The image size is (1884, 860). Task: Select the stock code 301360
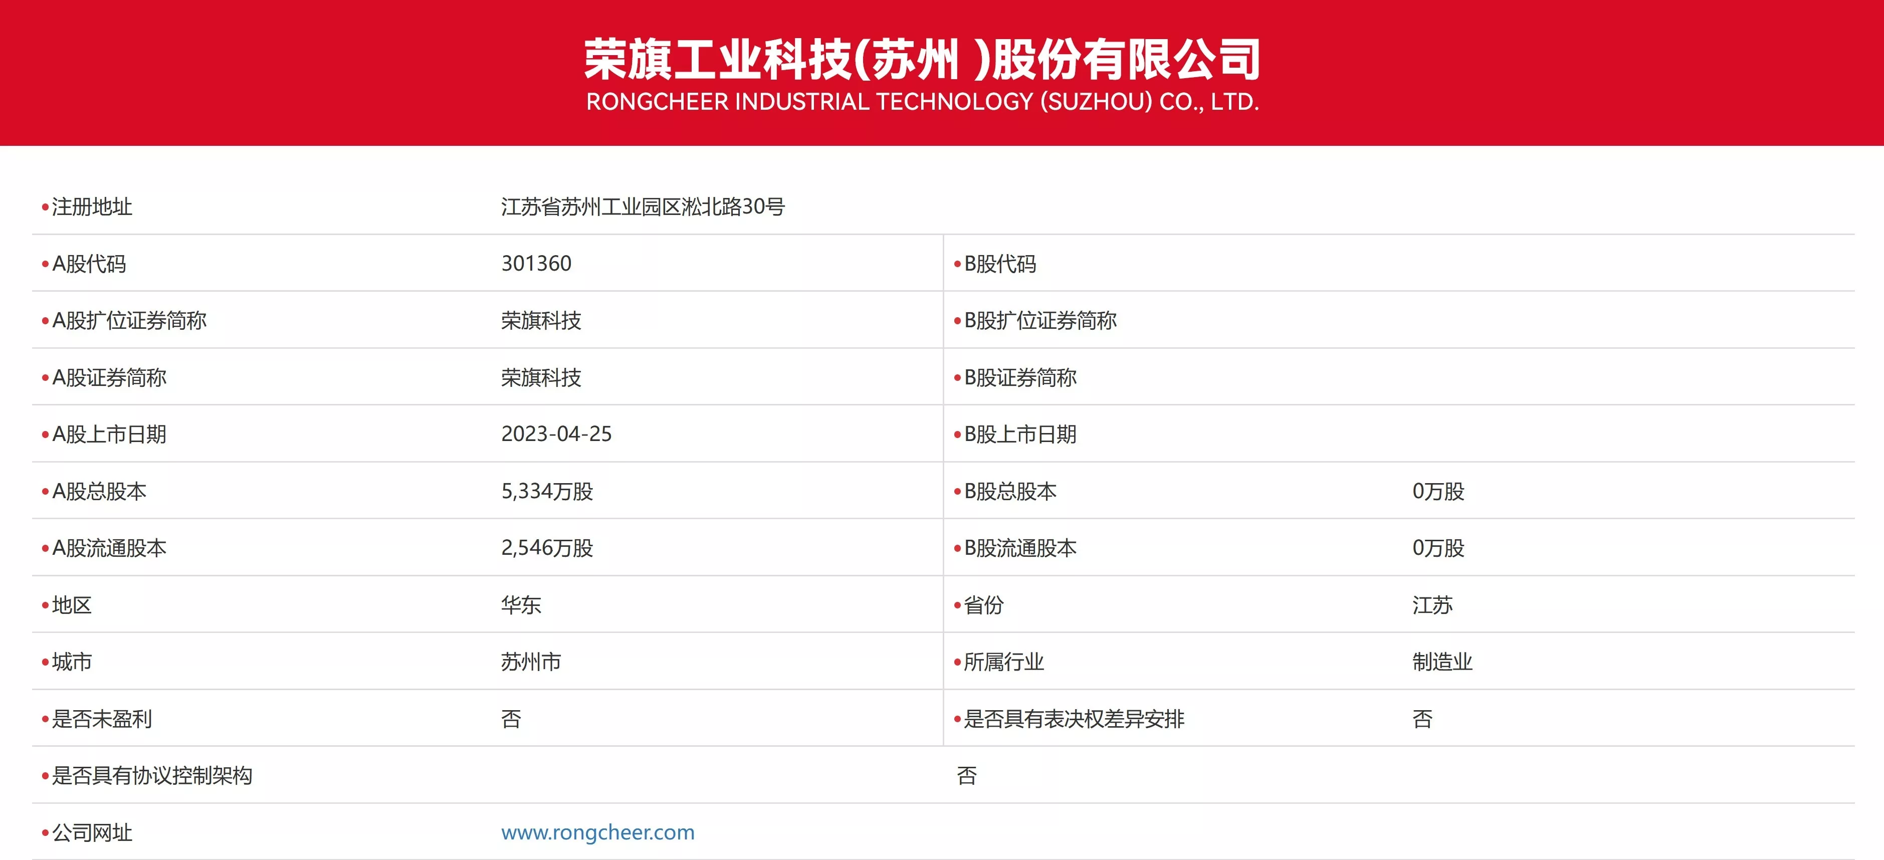(x=536, y=264)
